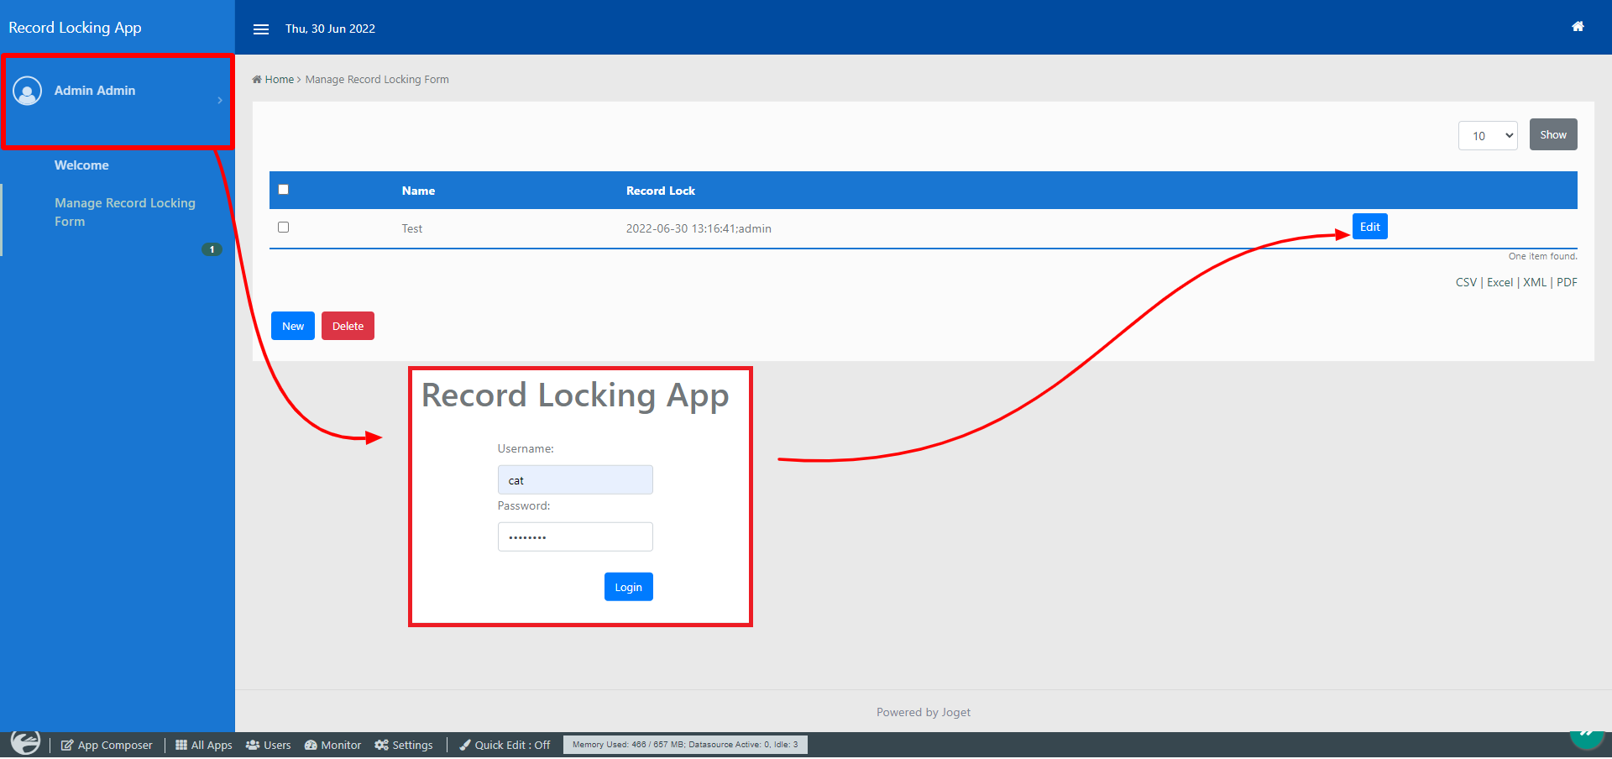Sort by Record Lock column header
Image resolution: width=1612 pixels, height=759 pixels.
661,191
